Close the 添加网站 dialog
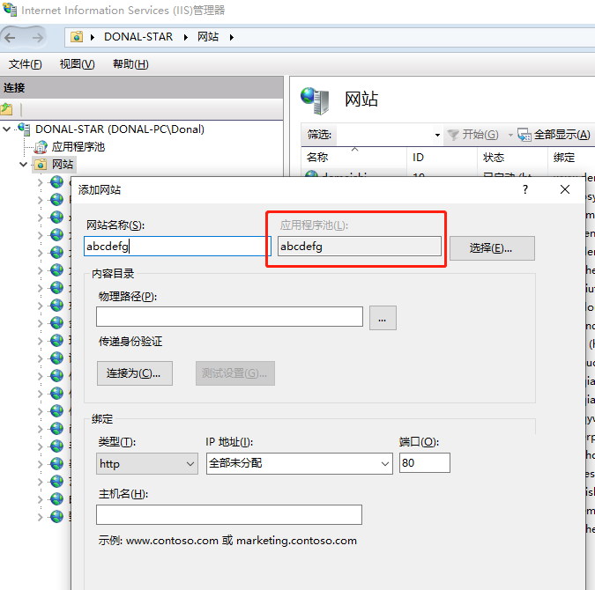595x590 pixels. coord(565,189)
